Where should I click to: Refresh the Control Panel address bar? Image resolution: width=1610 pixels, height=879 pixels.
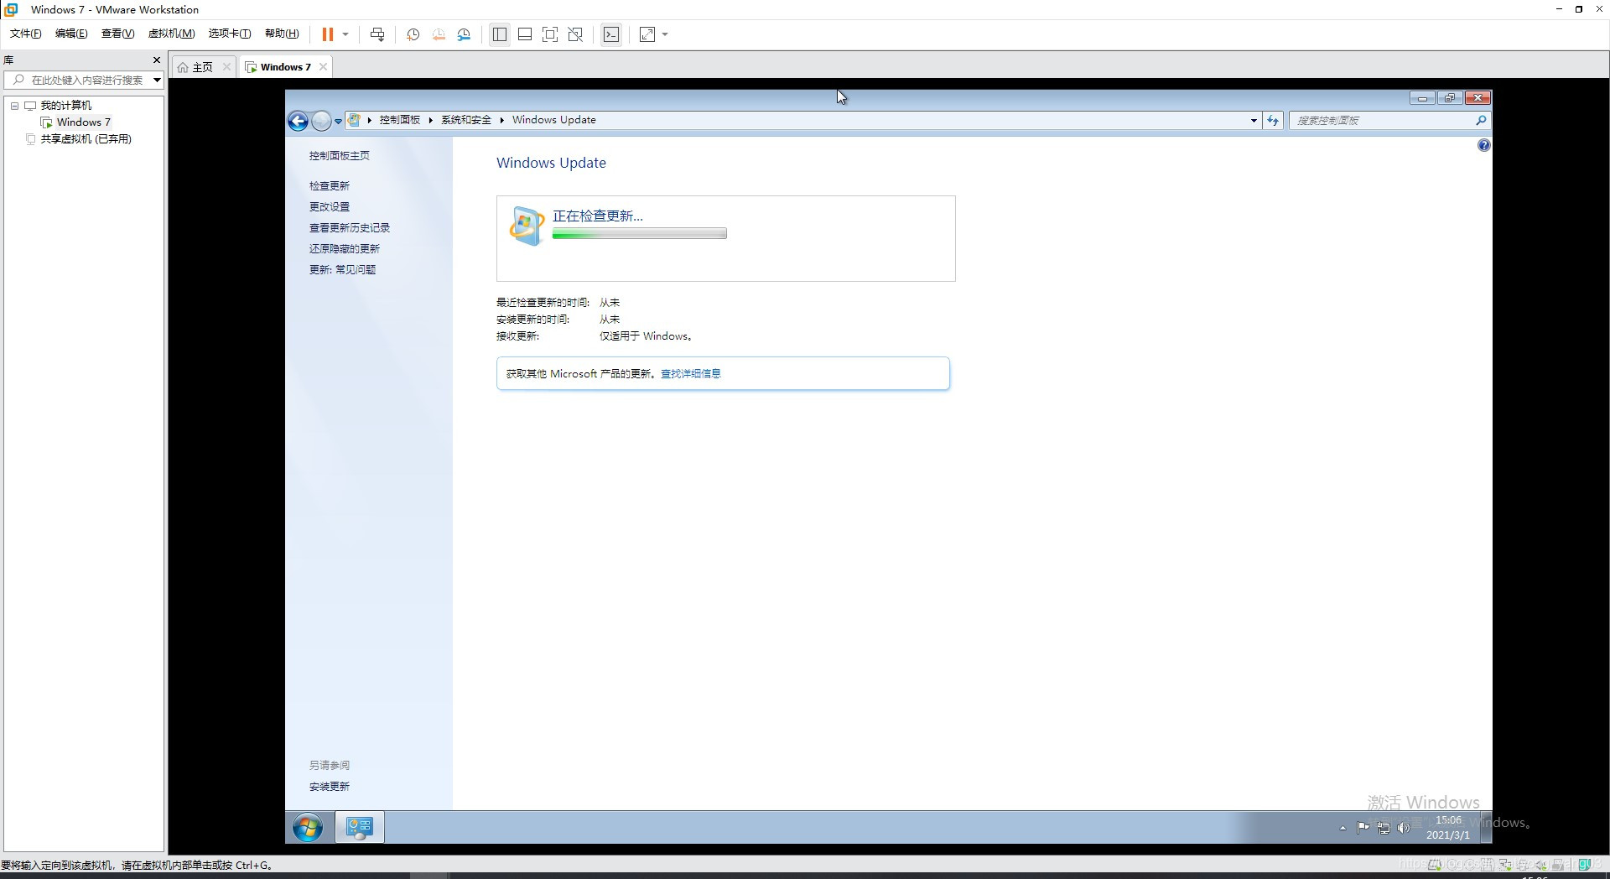(x=1273, y=121)
